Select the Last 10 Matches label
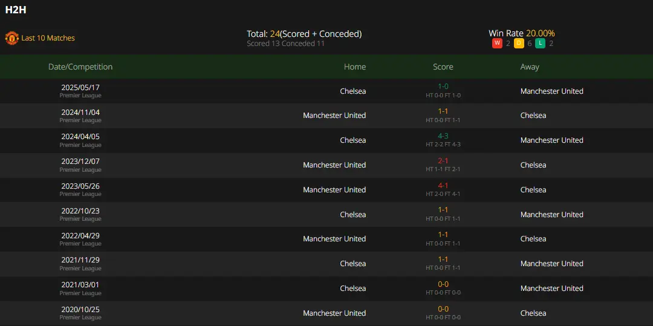Image resolution: width=653 pixels, height=326 pixels. click(48, 38)
